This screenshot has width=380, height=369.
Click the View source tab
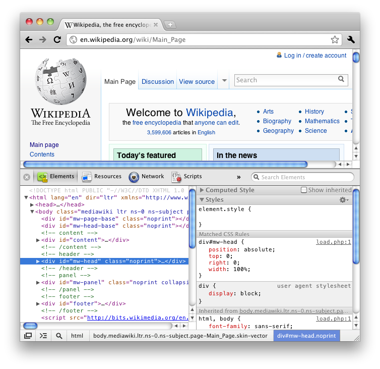(197, 82)
